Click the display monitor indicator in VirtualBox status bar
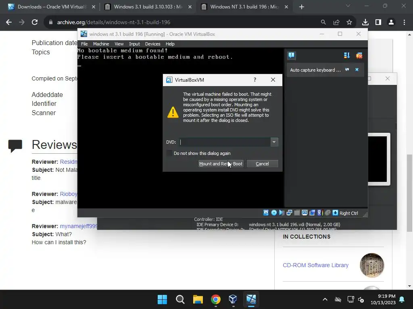This screenshot has height=309, width=413. pyautogui.click(x=305, y=213)
